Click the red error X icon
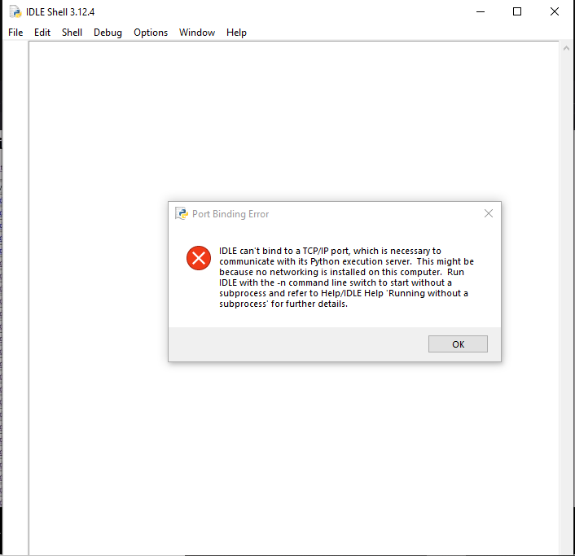The image size is (575, 556). coord(199,258)
